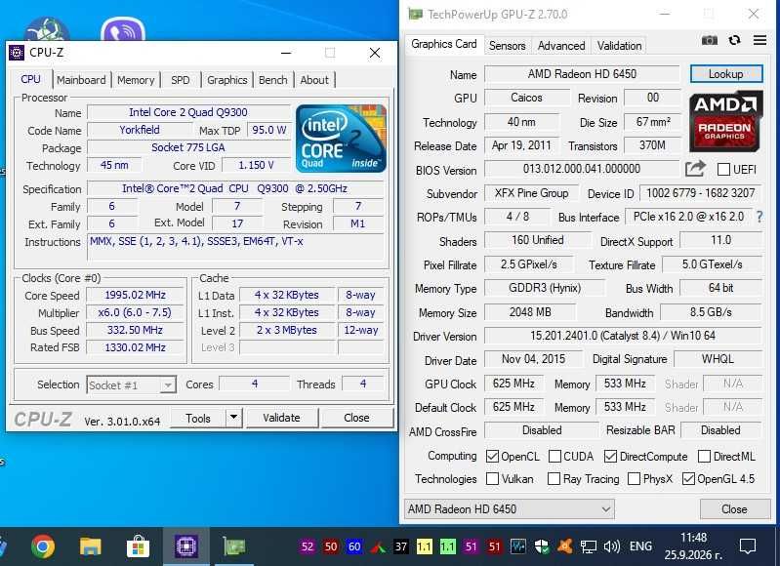
Task: Click the Viber desktop icon
Action: [123, 31]
